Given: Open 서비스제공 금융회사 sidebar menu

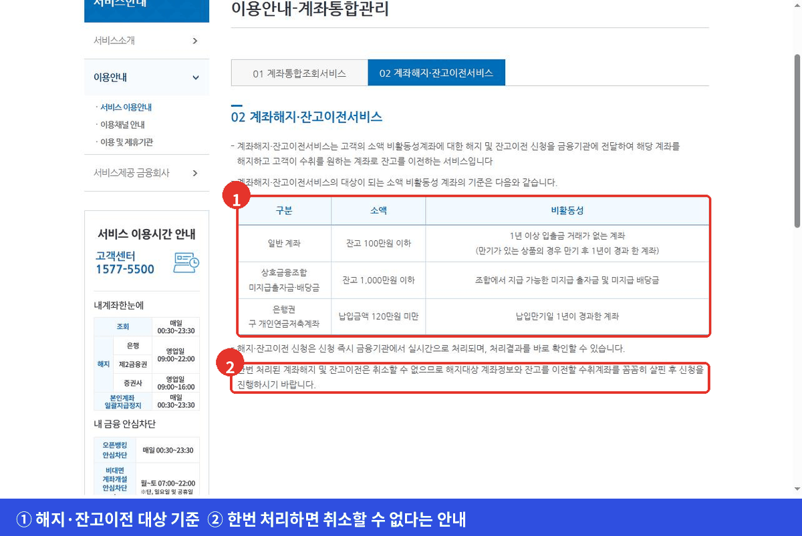Looking at the screenshot, I should coord(146,173).
